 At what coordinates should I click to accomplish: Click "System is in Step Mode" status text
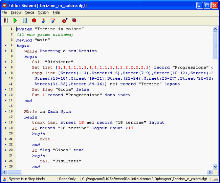[x=27, y=179]
